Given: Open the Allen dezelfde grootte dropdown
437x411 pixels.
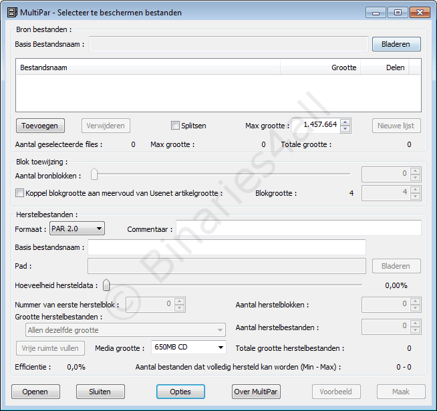Looking at the screenshot, I should pyautogui.click(x=126, y=330).
